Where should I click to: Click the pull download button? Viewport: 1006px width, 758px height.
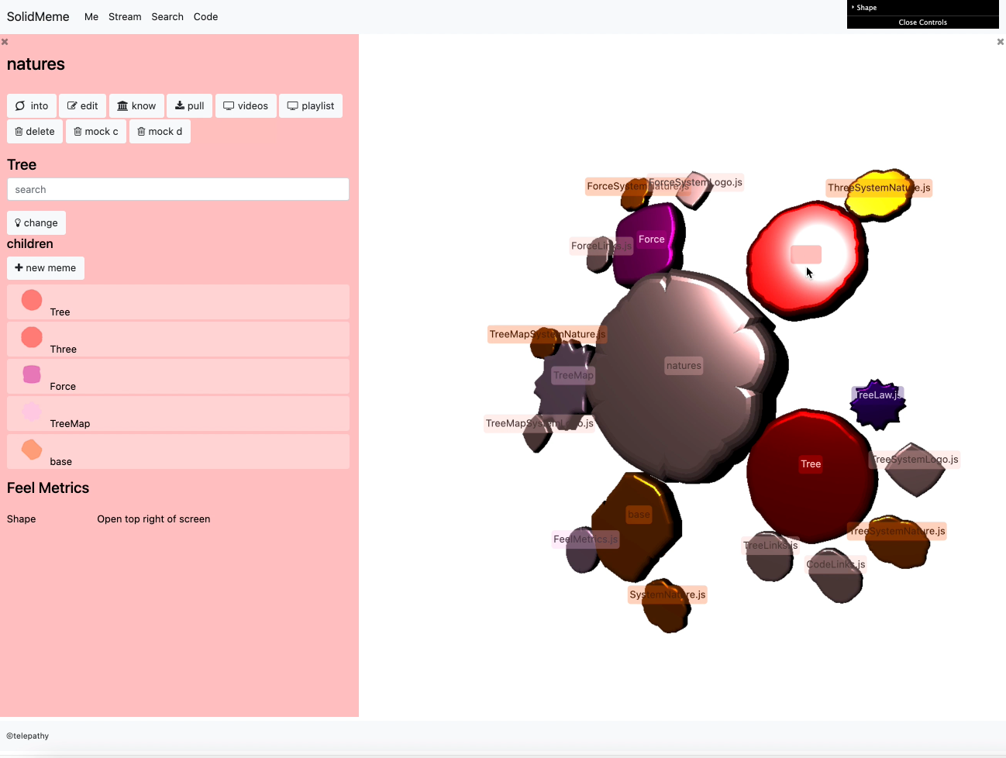(189, 106)
